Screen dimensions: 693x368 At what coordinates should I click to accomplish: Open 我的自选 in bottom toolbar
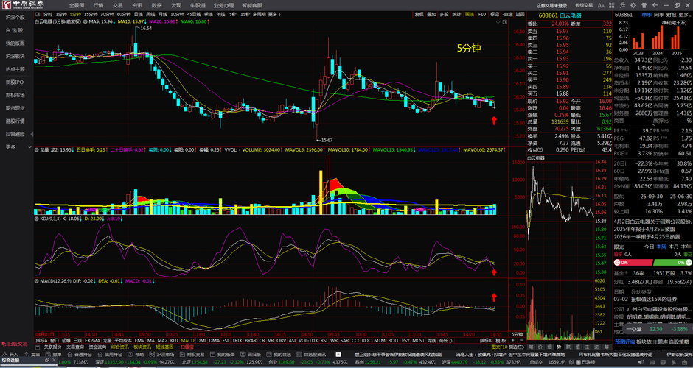click(279, 354)
